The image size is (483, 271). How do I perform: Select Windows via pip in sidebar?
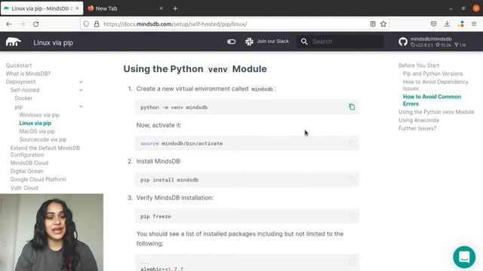tap(39, 114)
